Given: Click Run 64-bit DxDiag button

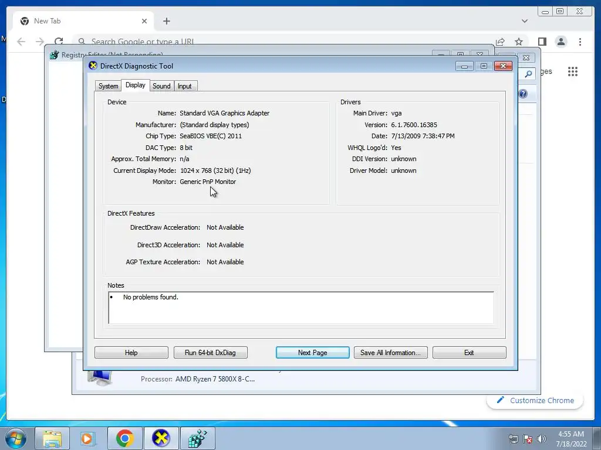Looking at the screenshot, I should (211, 352).
